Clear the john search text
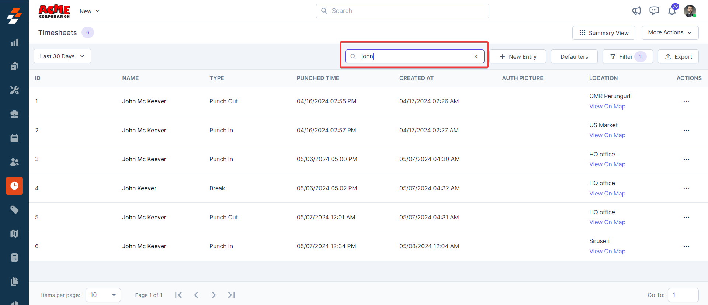The image size is (708, 305). click(x=476, y=56)
